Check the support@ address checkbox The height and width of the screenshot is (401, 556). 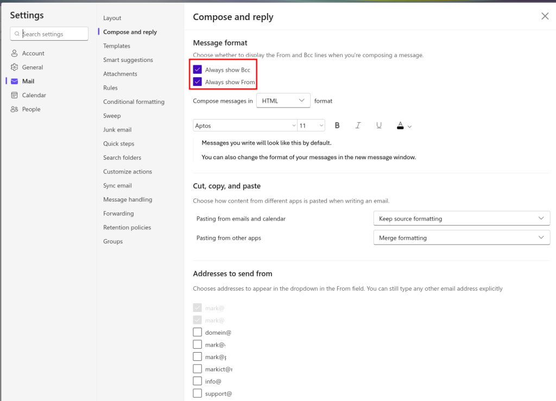[198, 393]
